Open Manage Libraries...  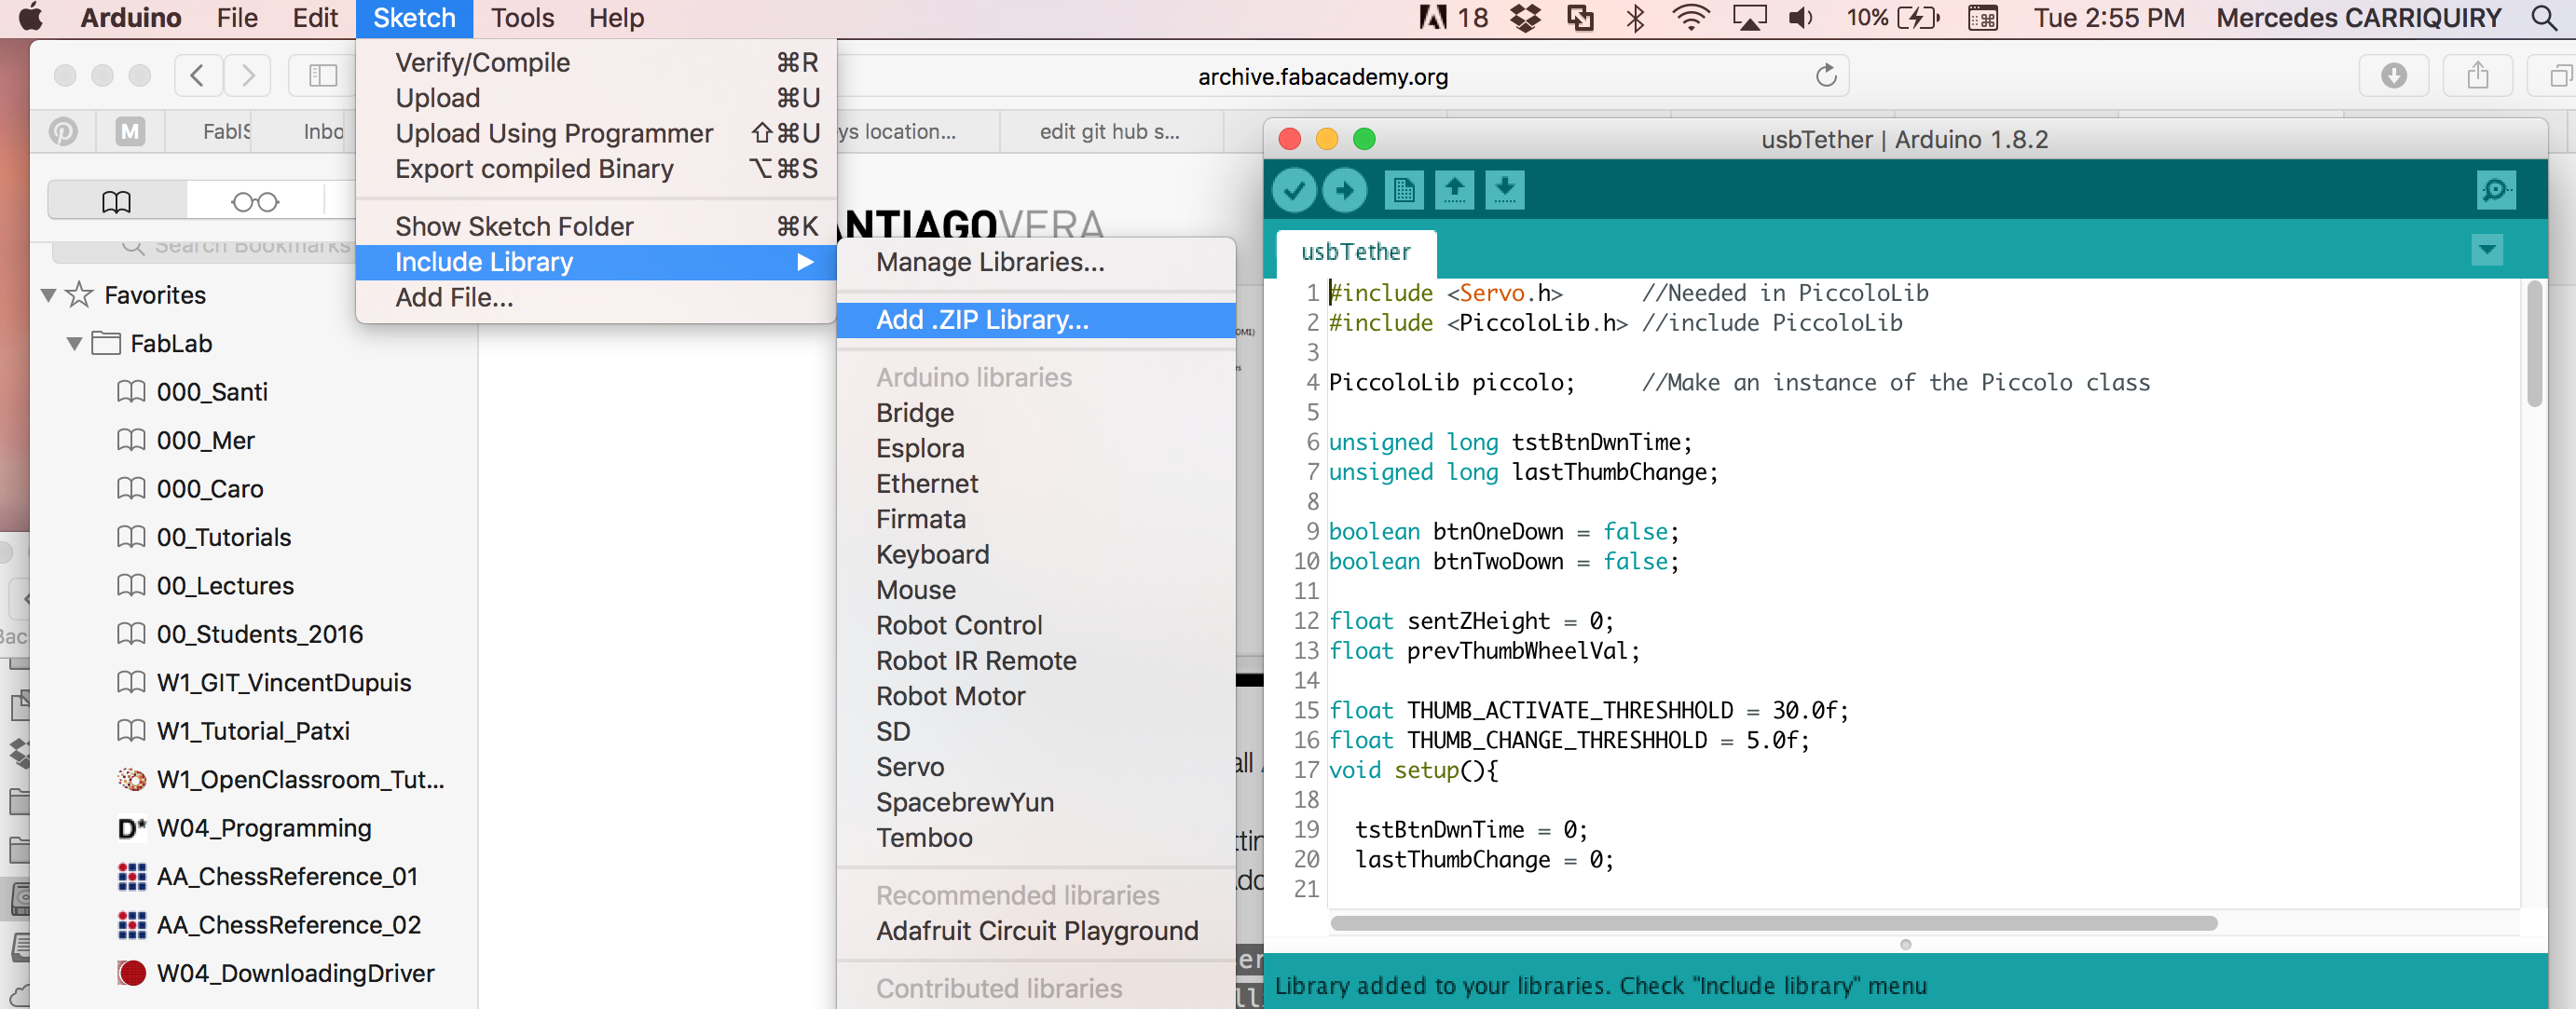pyautogui.click(x=1036, y=262)
